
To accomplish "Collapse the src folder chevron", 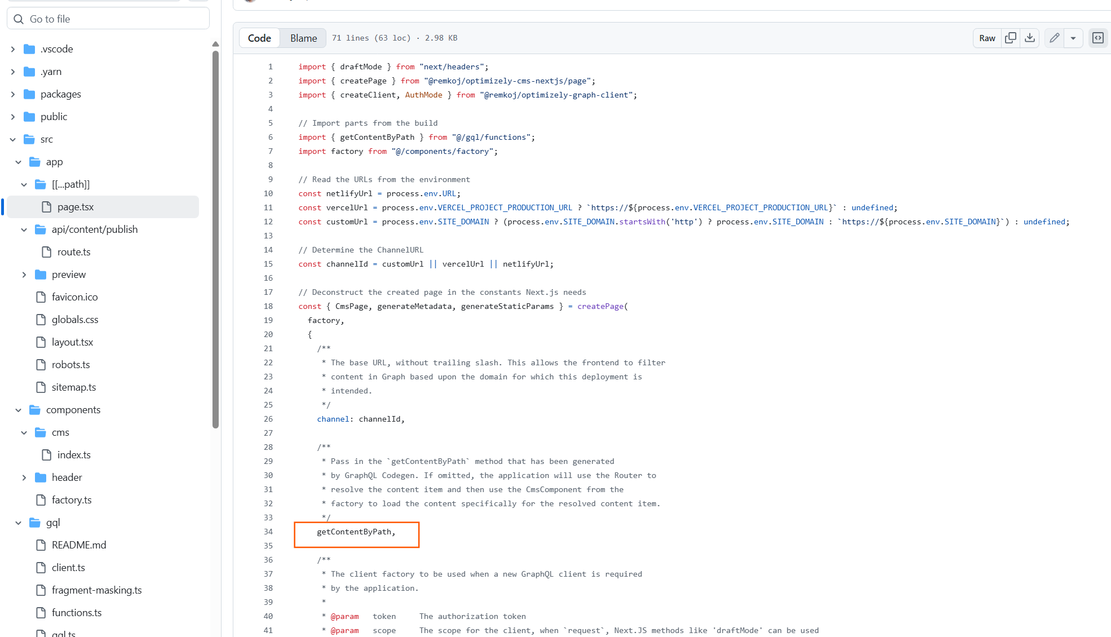I will coord(13,139).
